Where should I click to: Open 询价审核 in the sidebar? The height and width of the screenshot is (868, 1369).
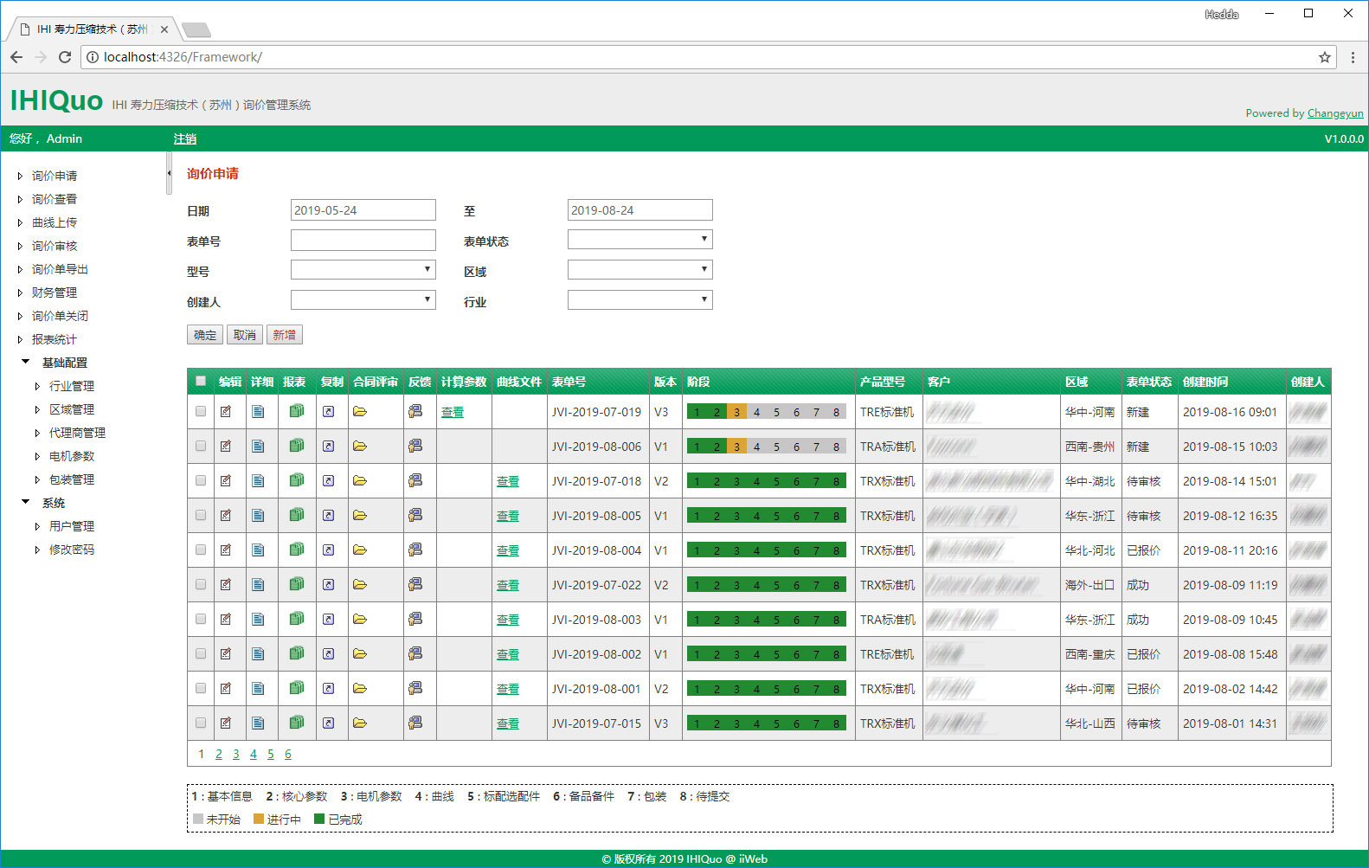click(55, 246)
